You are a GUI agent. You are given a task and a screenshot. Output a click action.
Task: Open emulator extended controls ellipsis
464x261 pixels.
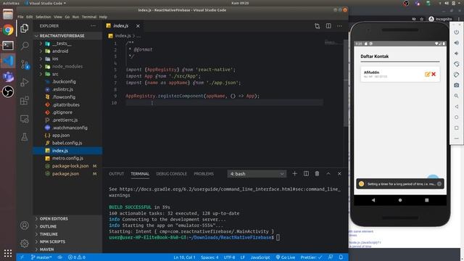(456, 138)
